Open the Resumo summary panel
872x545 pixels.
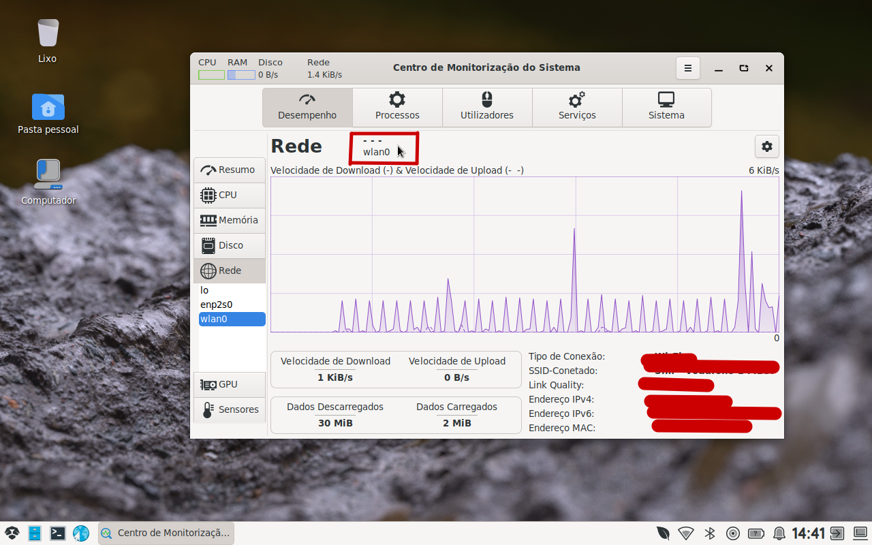230,170
